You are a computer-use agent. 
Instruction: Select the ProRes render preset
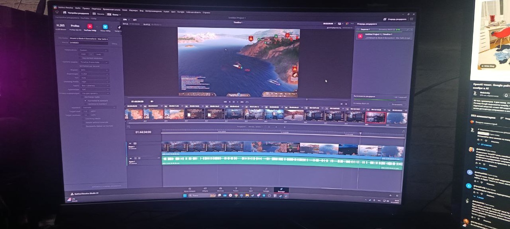(x=75, y=27)
